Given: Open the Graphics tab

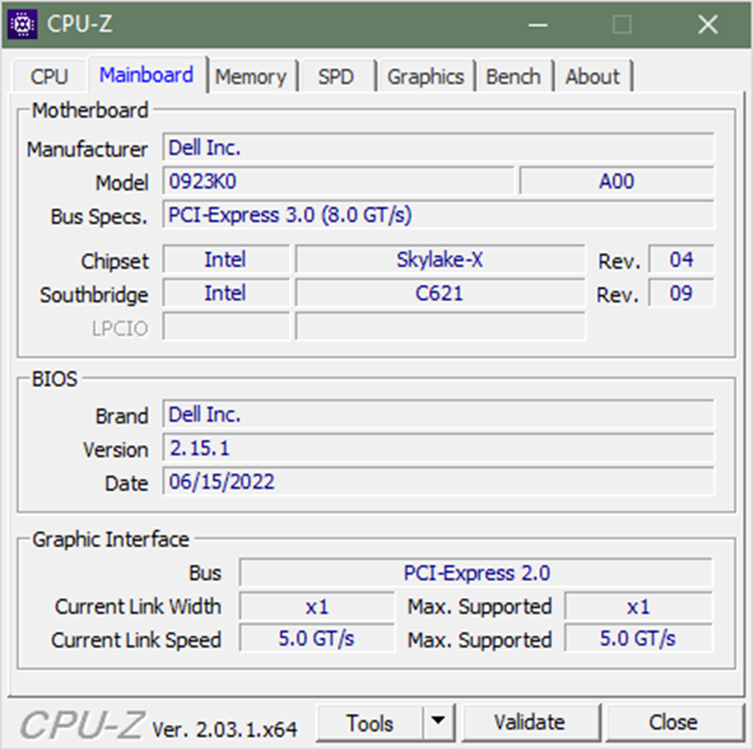Looking at the screenshot, I should 426,76.
